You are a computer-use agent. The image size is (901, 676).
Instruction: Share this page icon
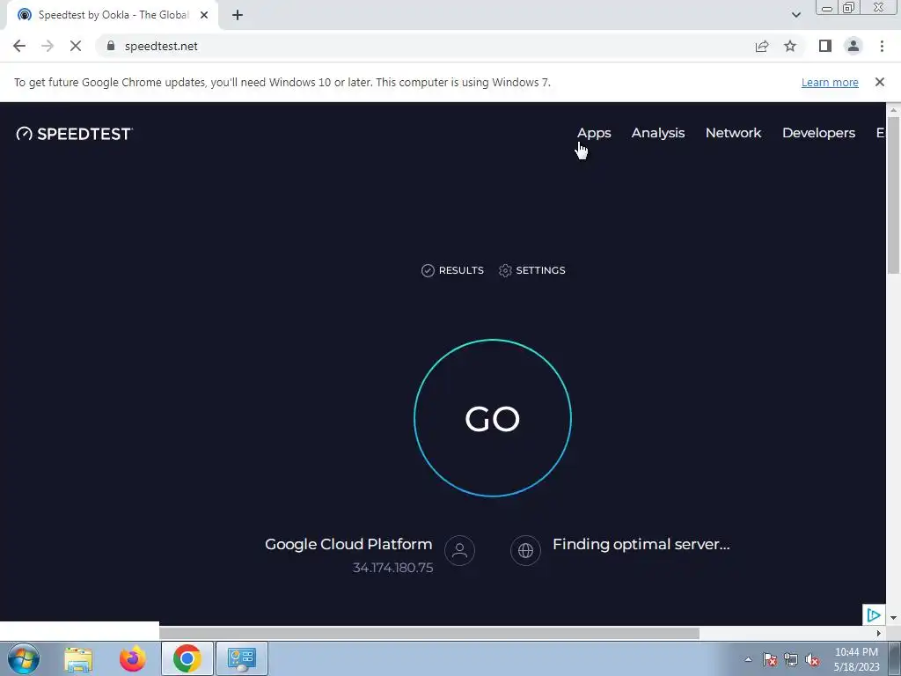point(762,46)
